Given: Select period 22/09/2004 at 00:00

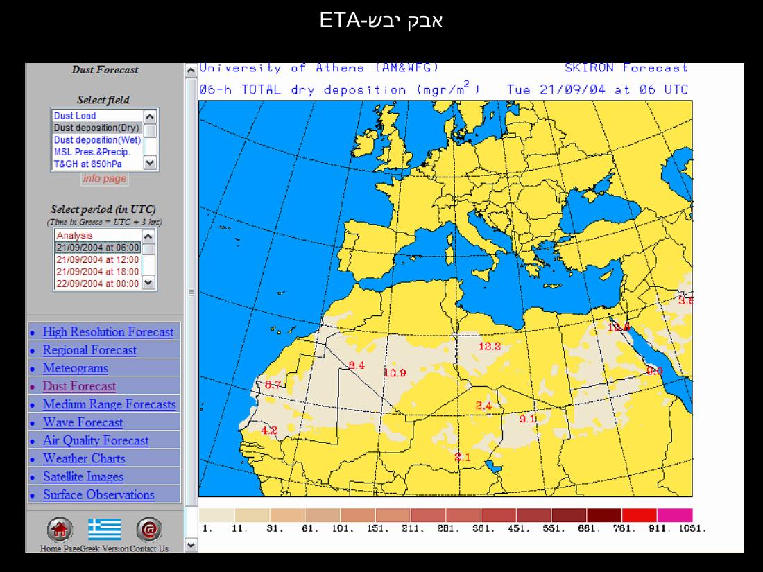Looking at the screenshot, I should pyautogui.click(x=98, y=284).
